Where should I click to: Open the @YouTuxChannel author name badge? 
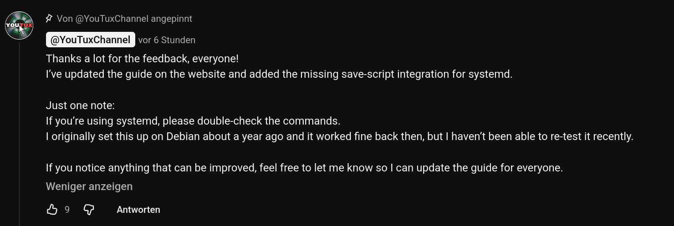tap(90, 40)
